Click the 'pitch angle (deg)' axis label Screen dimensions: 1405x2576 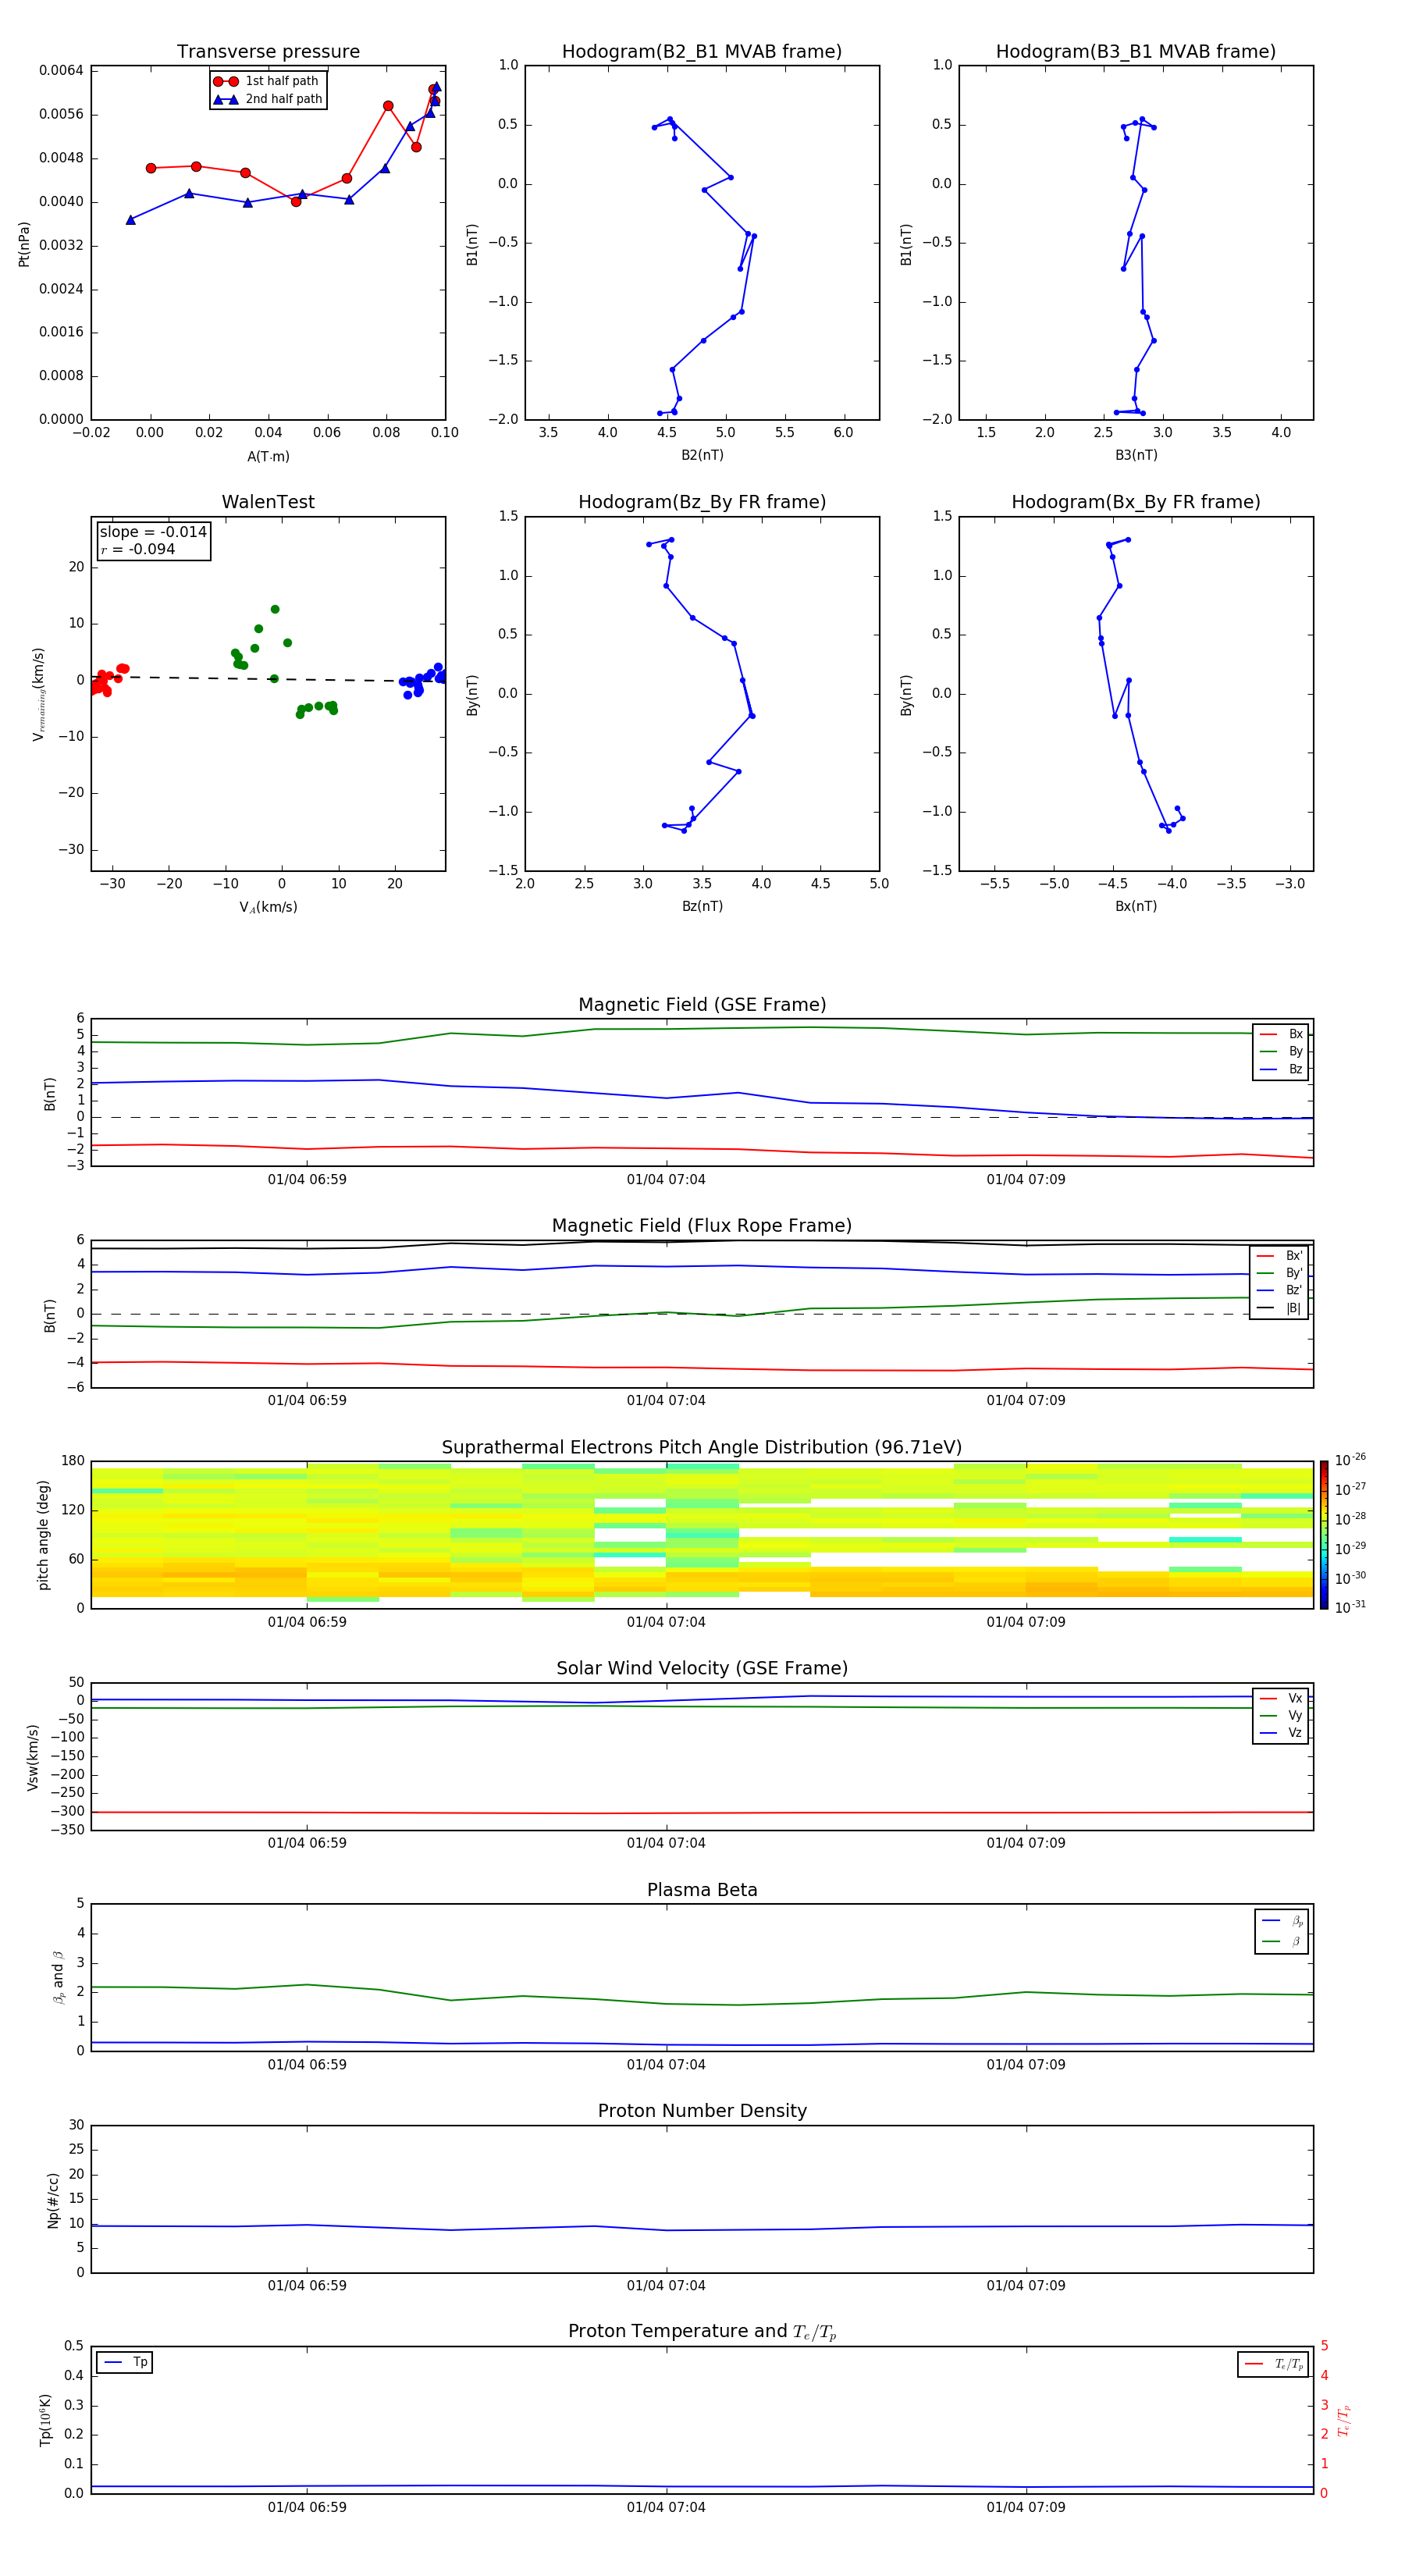(x=43, y=1534)
